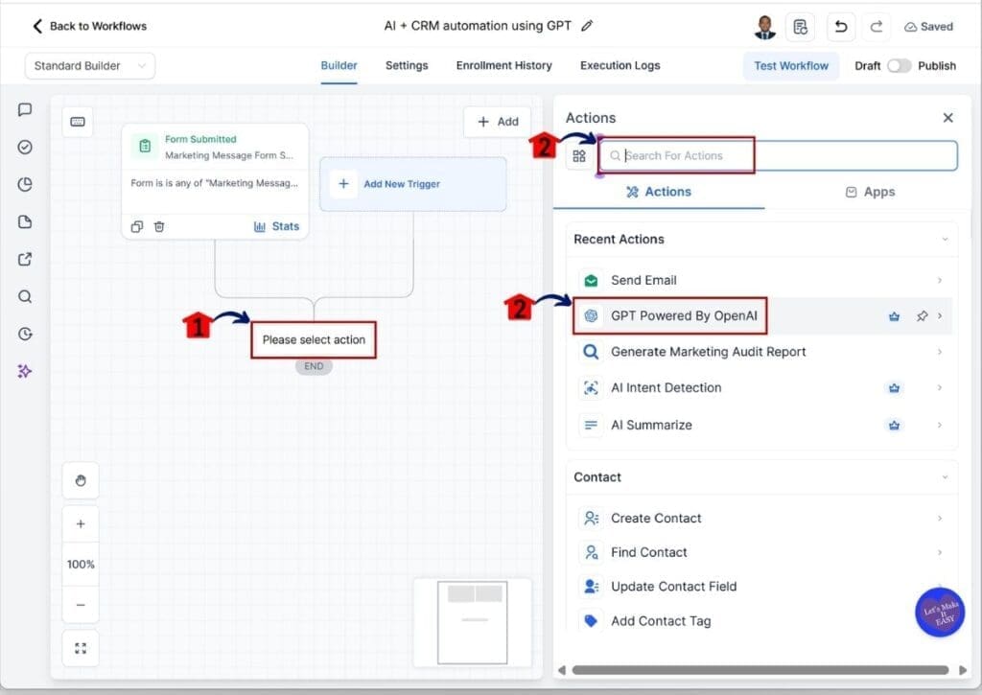Toggle the Draft/Publish switch
Screen dimensions: 982x695
click(899, 66)
